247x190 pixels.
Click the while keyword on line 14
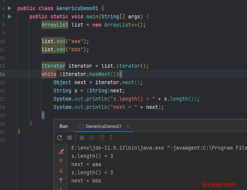[x=49, y=74]
